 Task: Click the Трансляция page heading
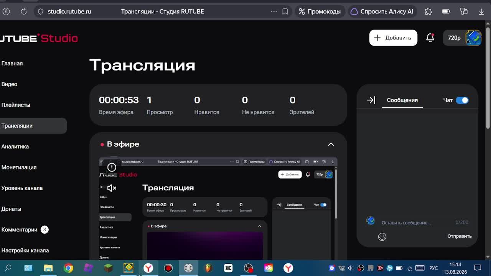[142, 65]
